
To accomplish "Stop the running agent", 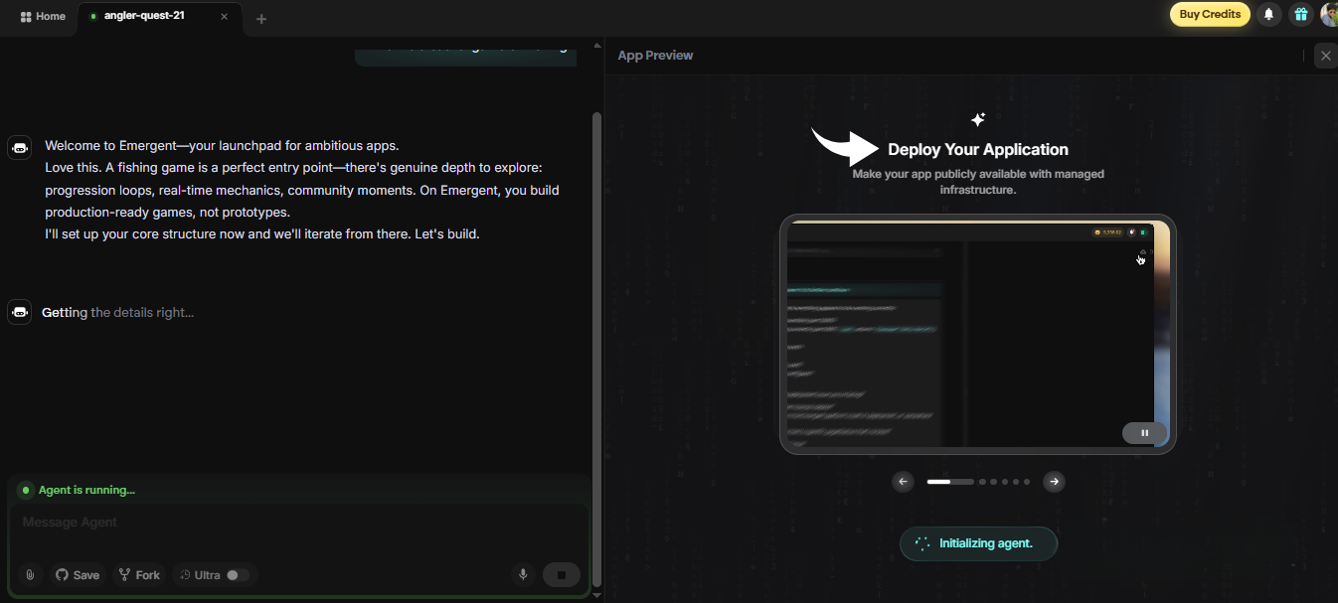I will [562, 575].
